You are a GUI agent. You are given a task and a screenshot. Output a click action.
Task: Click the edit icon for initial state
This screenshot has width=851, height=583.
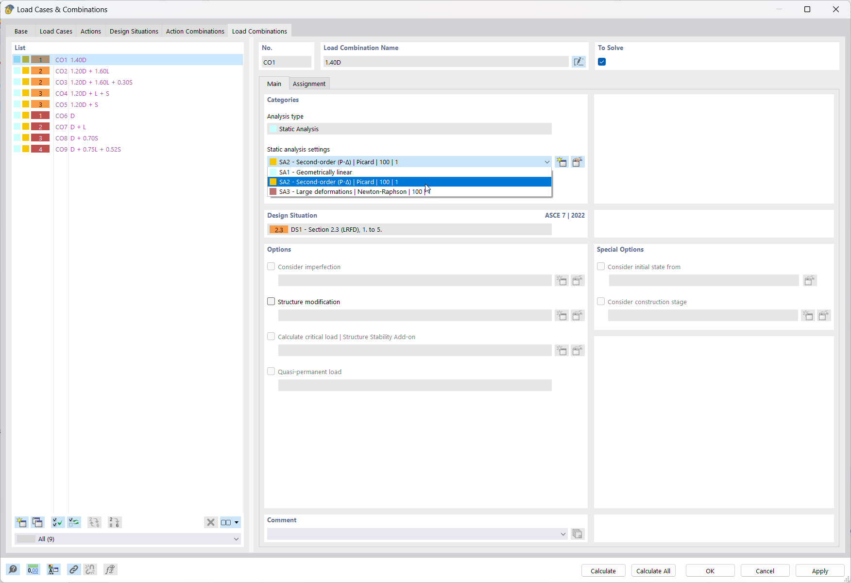pos(810,280)
